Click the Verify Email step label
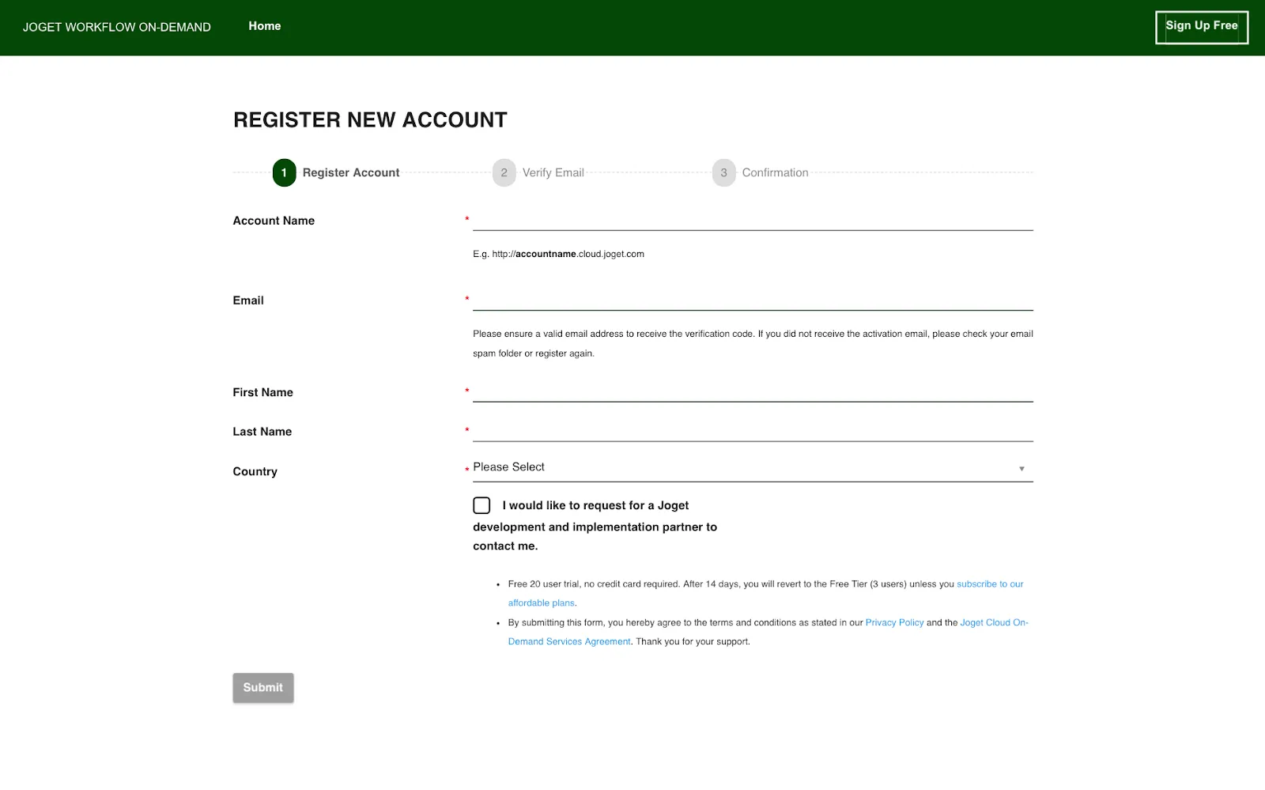The height and width of the screenshot is (790, 1265). [x=553, y=172]
